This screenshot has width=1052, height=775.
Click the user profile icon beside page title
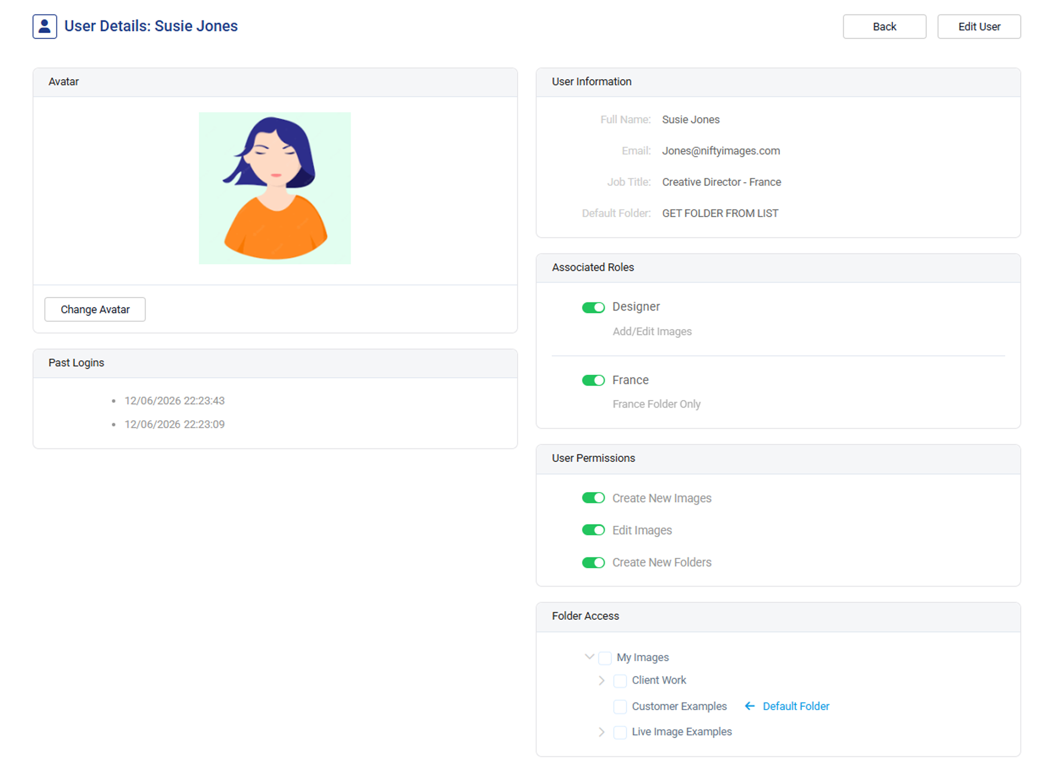pyautogui.click(x=45, y=26)
